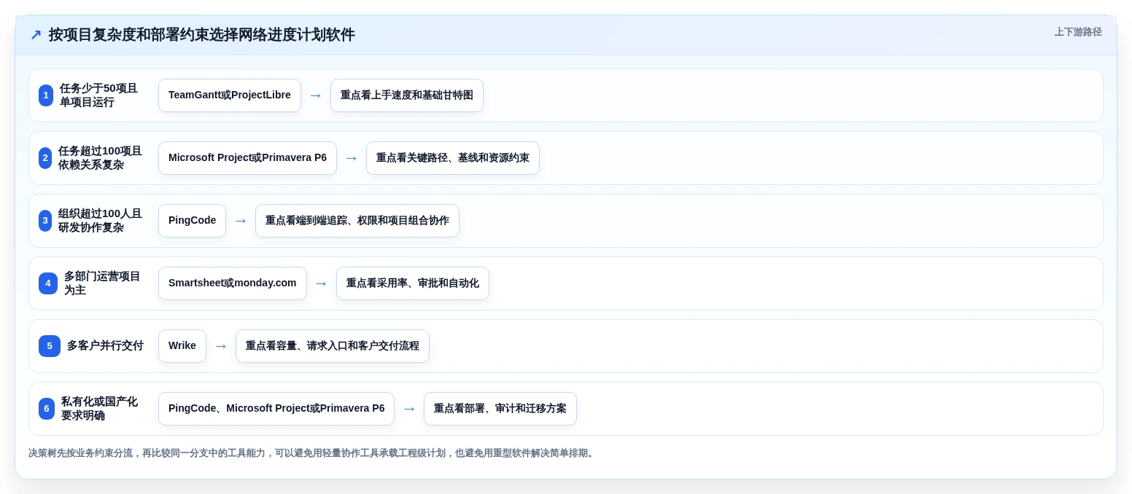Click the Wrike box

(182, 346)
